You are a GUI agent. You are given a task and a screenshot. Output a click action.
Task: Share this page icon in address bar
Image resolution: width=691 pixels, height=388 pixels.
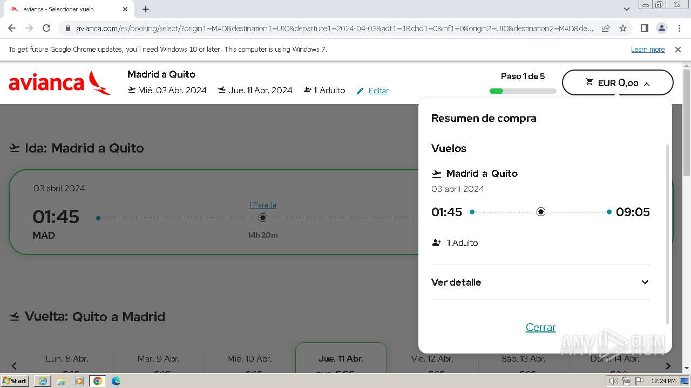coord(606,28)
